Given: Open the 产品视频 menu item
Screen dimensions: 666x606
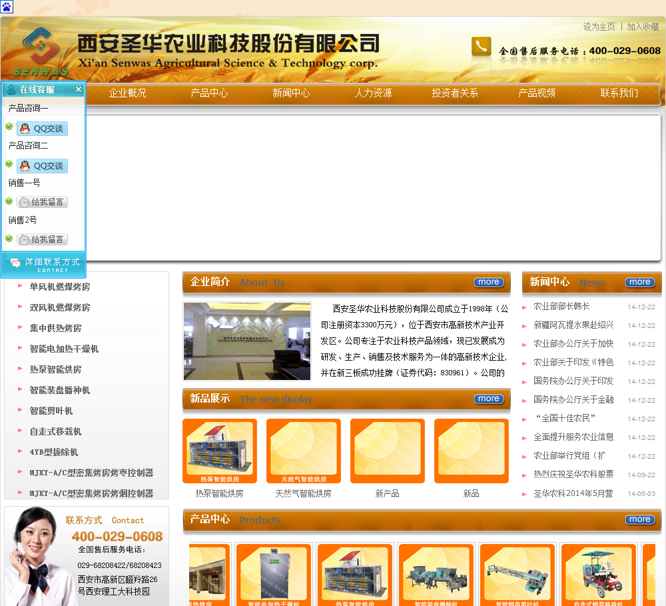Looking at the screenshot, I should click(x=537, y=93).
